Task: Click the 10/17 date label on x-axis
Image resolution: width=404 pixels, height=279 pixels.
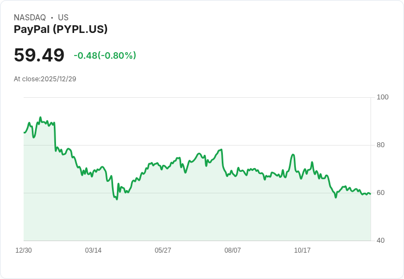Action: [x=302, y=250]
